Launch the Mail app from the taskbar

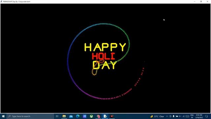[71, 116]
